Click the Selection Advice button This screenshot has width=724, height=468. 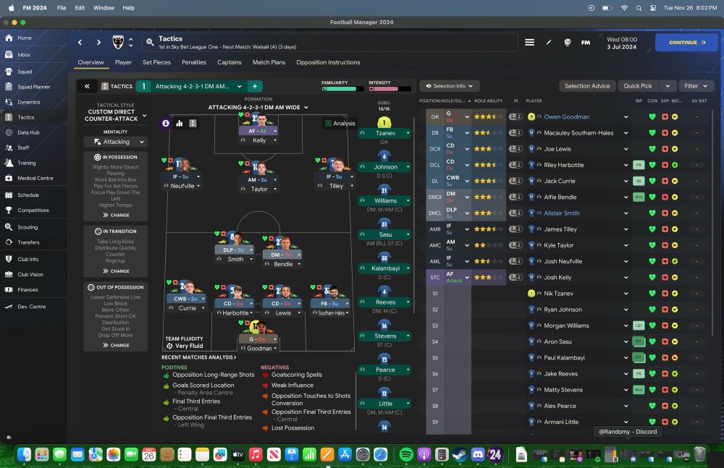click(587, 86)
